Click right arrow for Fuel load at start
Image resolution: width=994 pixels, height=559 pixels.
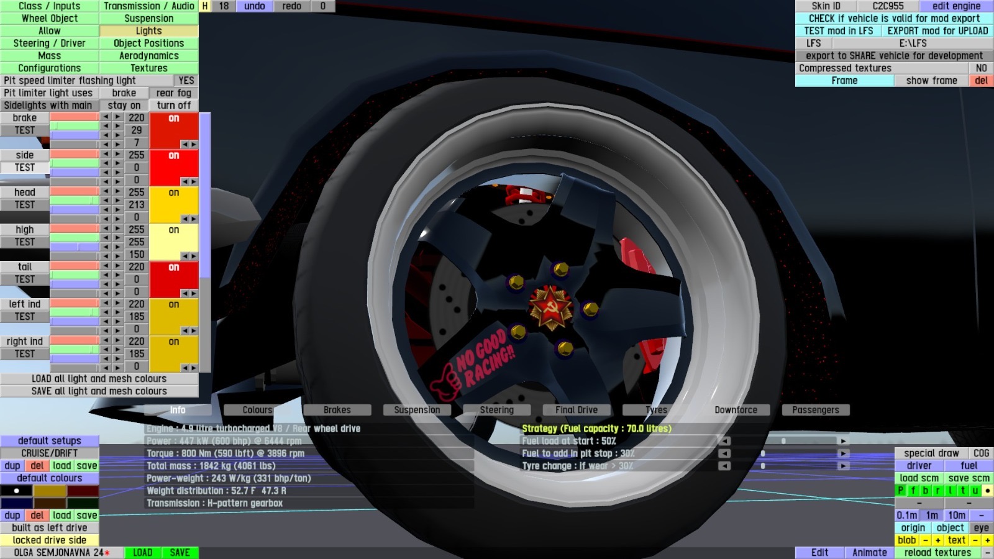coord(843,441)
